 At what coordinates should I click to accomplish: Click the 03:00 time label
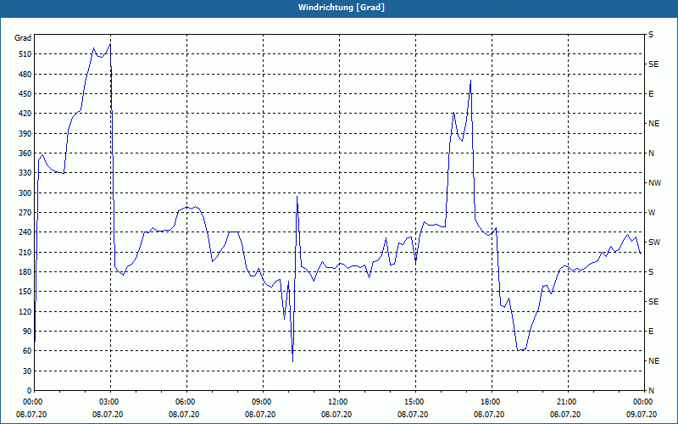point(111,402)
